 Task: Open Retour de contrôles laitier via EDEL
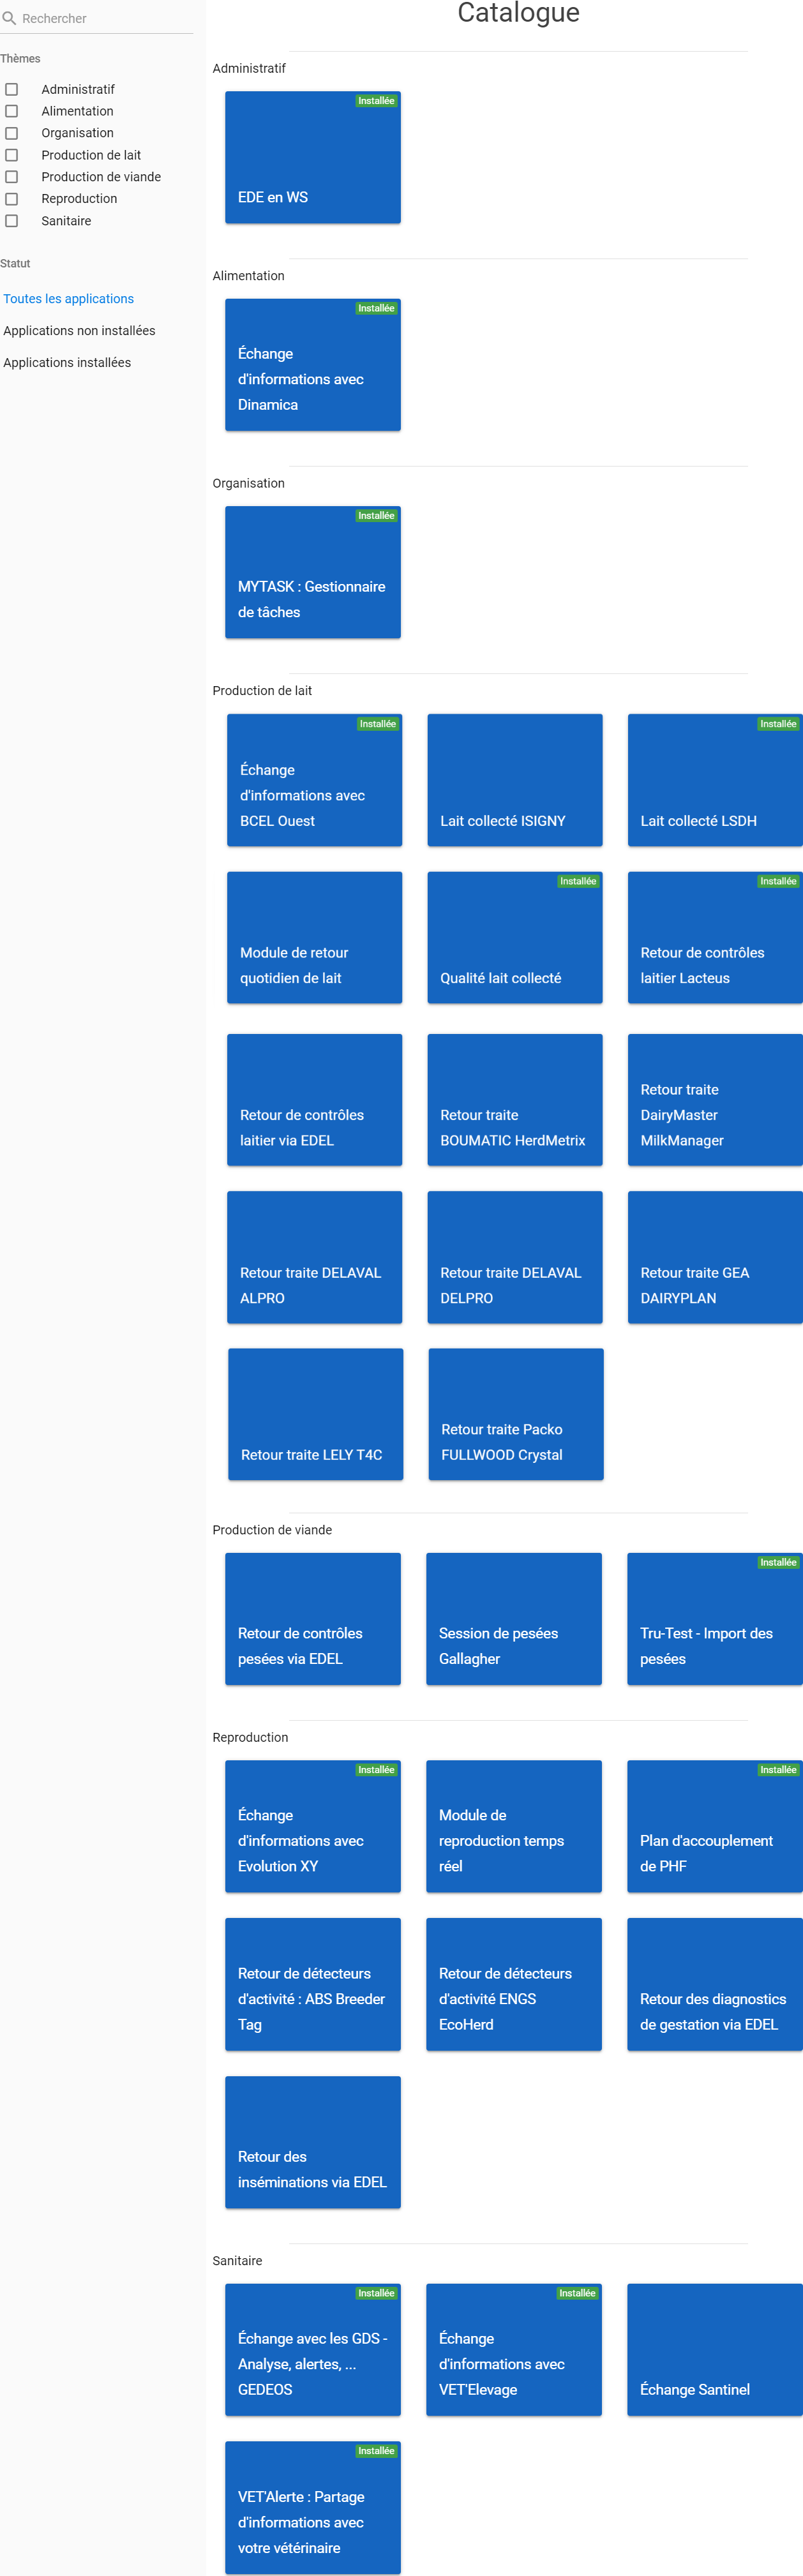click(314, 1100)
